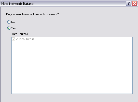Choose not to model turns
The image size is (138, 102).
9,22
